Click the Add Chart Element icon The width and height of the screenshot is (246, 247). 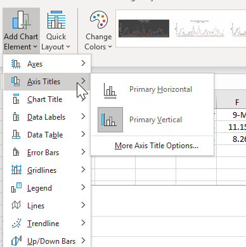point(22,20)
